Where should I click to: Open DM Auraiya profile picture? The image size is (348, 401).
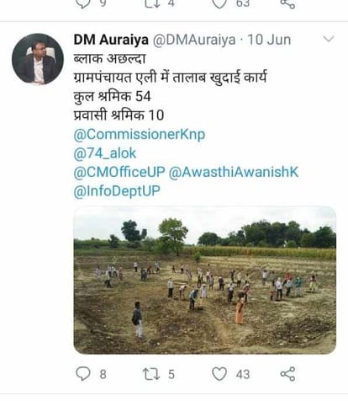click(x=38, y=59)
